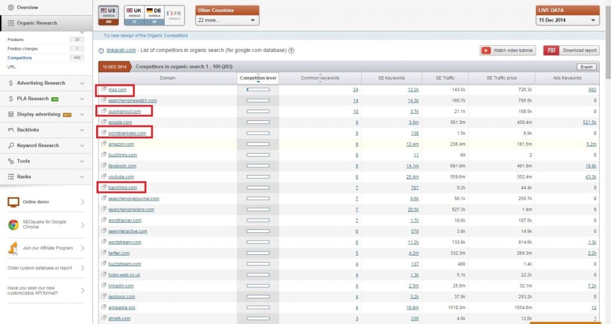Click competition level bar for moz.com
611x324 pixels.
258,89
